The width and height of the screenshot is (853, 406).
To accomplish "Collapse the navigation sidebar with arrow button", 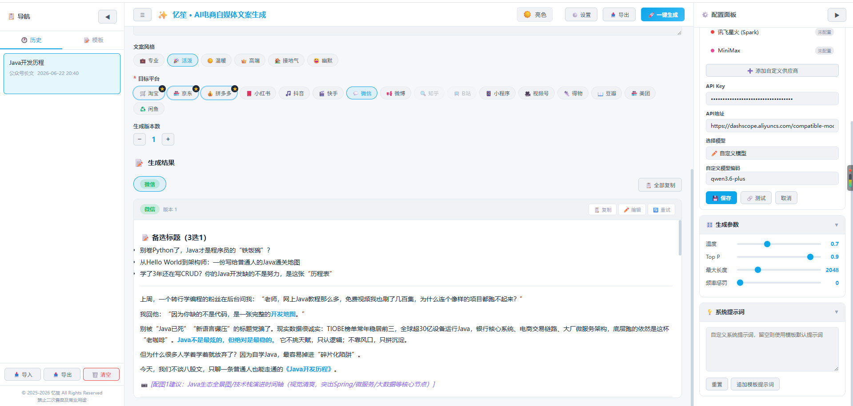I will [x=108, y=16].
